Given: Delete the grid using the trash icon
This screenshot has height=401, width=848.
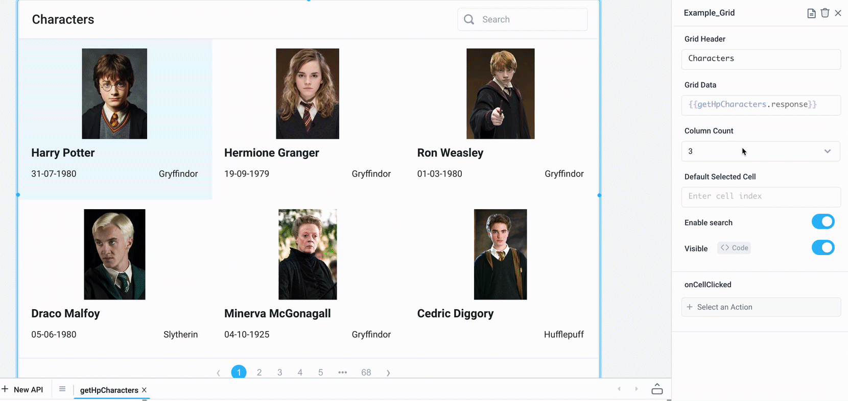Looking at the screenshot, I should coord(825,13).
